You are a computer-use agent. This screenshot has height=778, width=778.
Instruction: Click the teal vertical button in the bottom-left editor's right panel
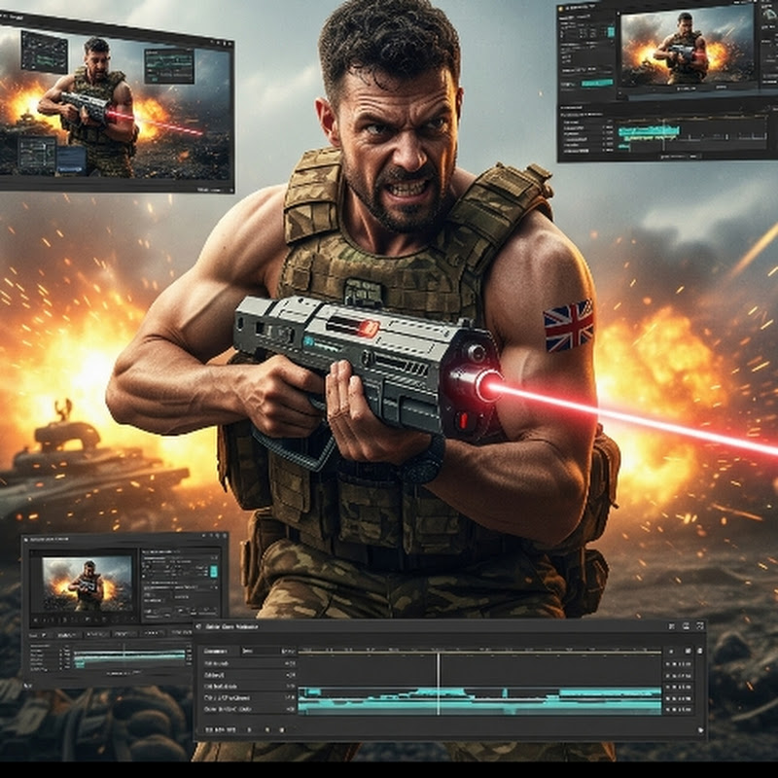(214, 572)
